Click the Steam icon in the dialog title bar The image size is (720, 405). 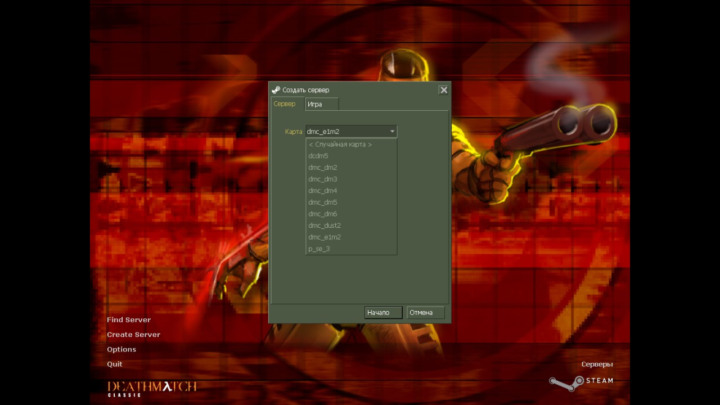pos(276,90)
